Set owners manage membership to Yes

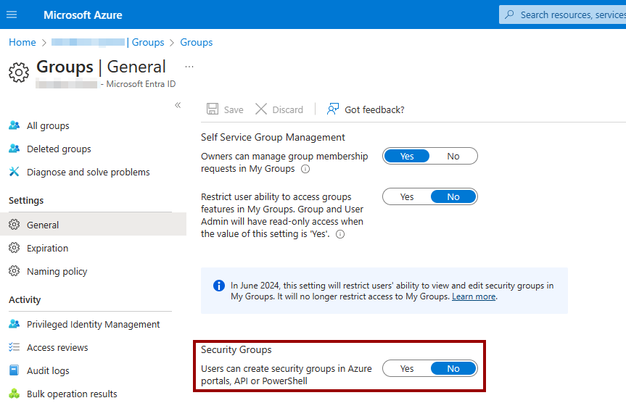point(407,156)
